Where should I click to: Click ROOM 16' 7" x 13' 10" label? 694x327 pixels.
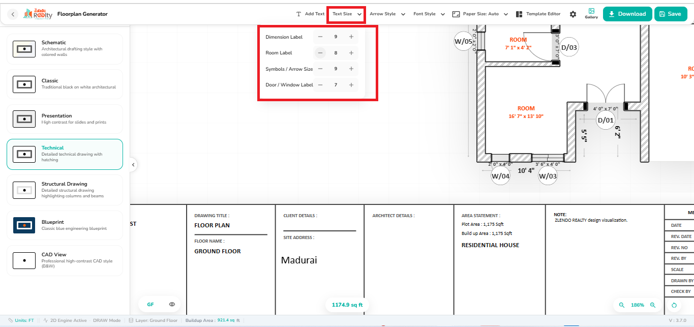point(526,112)
